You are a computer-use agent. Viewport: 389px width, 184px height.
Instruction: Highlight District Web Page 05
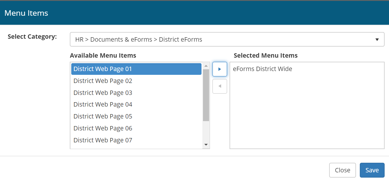(x=103, y=116)
